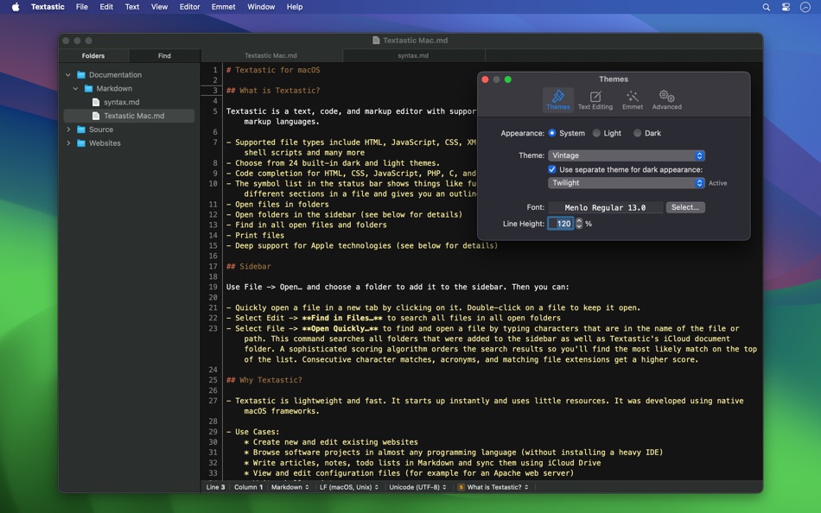Click the '- Use Cases:' line
This screenshot has width=821, height=513.
[253, 432]
